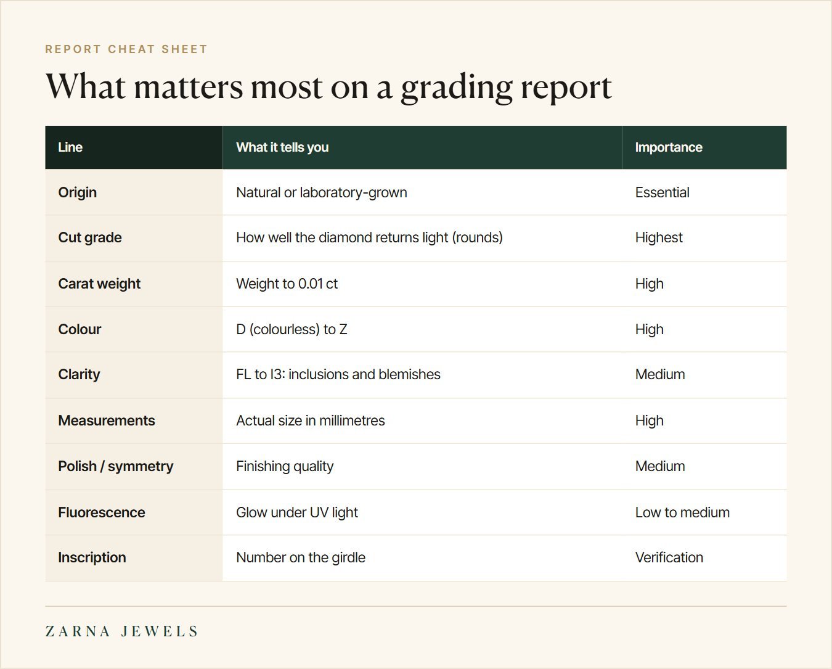Select the heading "What matters most on a grading report"
832x669 pixels.
click(328, 86)
